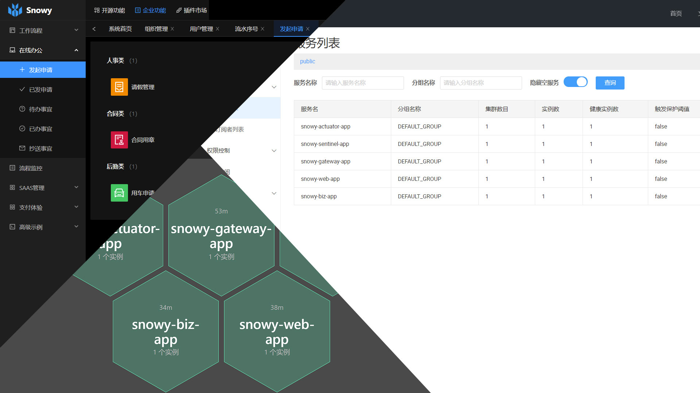Expand the 权限控制 chevron in Nacos sidebar
This screenshot has height=393, width=700.
(274, 151)
